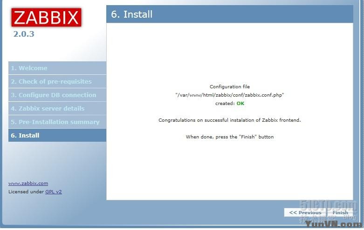This screenshot has width=364, height=230.
Task: Click the green OK status
Action: (x=240, y=104)
